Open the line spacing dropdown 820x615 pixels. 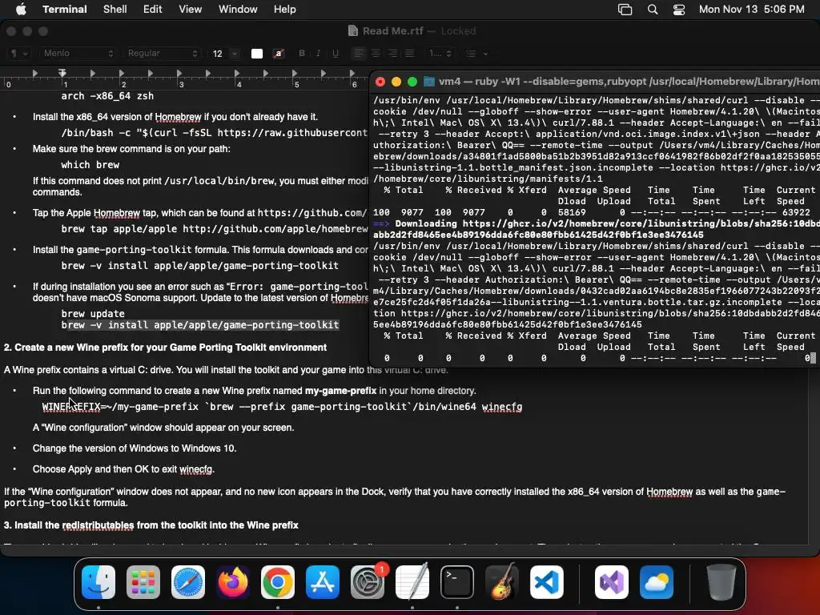440,54
